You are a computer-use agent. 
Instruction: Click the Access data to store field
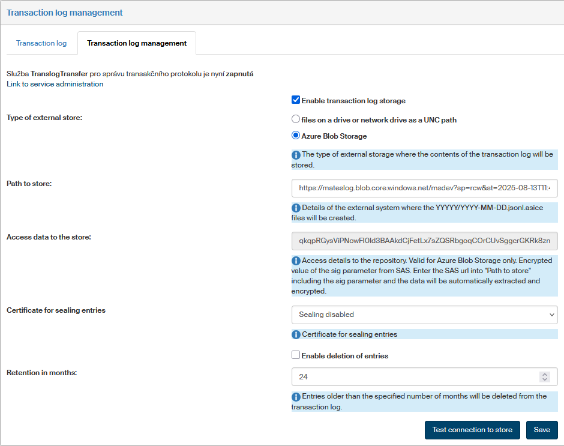pos(424,241)
